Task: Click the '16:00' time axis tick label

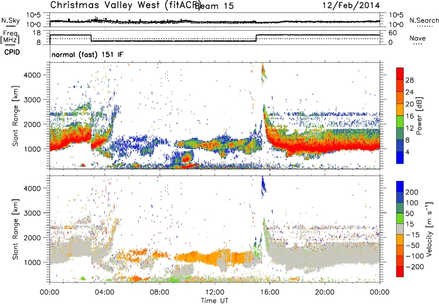Action: pos(269,292)
